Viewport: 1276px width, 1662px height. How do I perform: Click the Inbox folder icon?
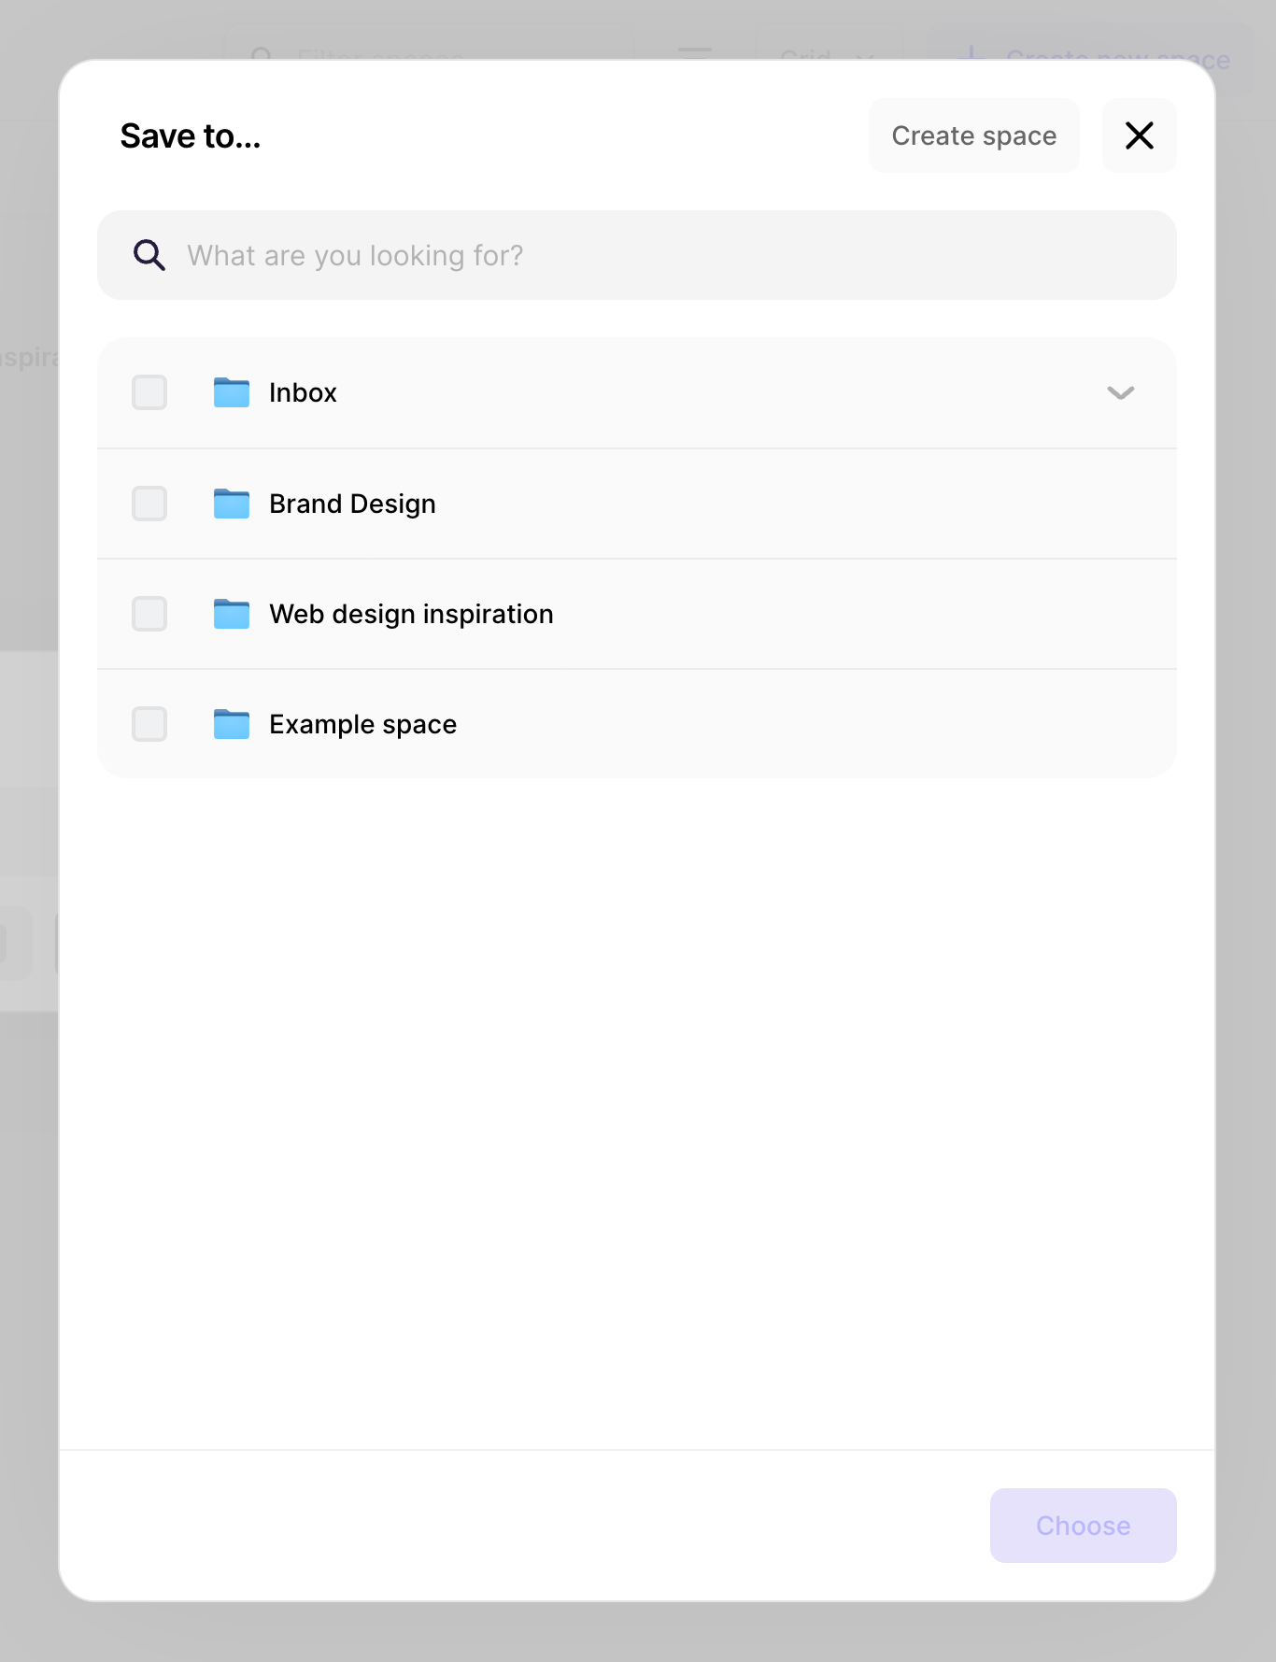pyautogui.click(x=232, y=392)
